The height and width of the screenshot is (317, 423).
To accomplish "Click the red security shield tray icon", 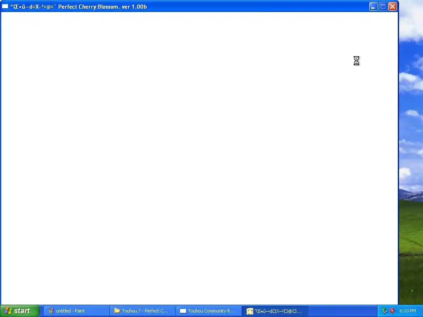I will (392, 311).
